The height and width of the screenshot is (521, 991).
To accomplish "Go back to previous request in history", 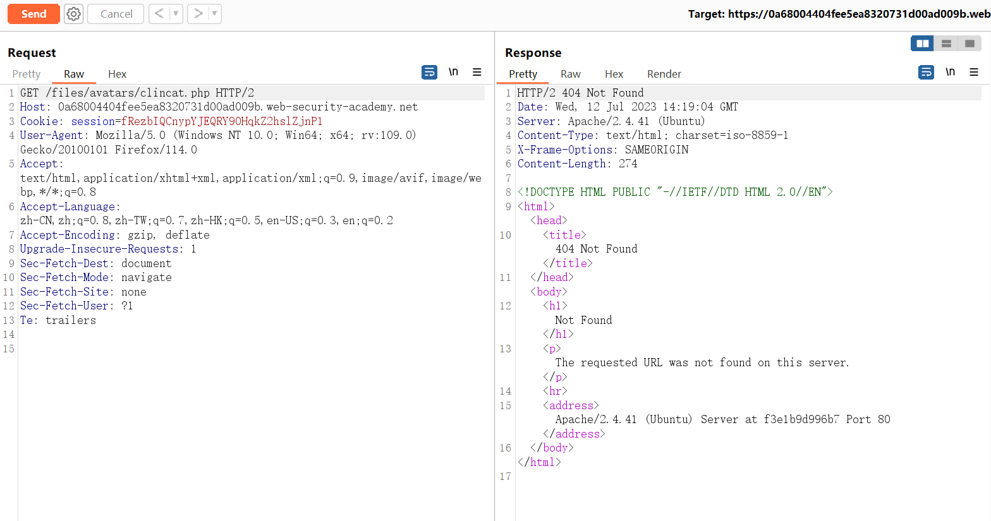I will tap(159, 14).
